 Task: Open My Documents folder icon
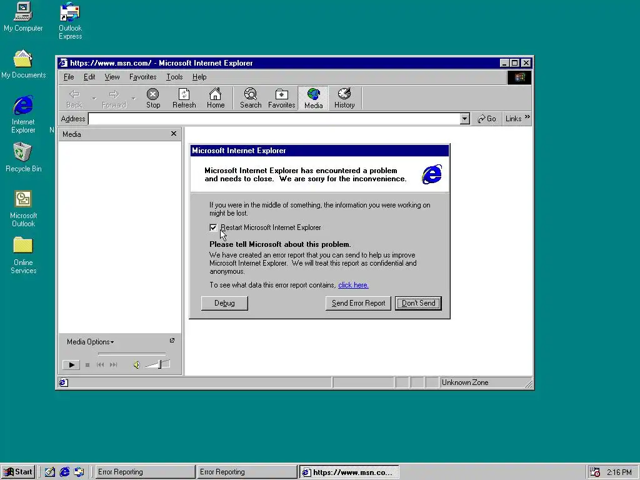23,64
